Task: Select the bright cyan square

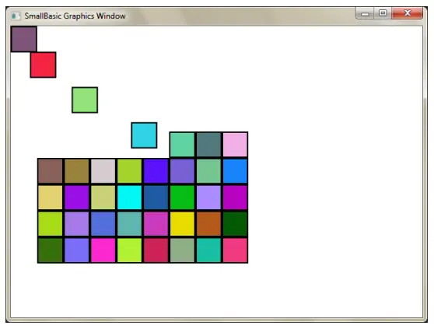Action: (x=130, y=198)
